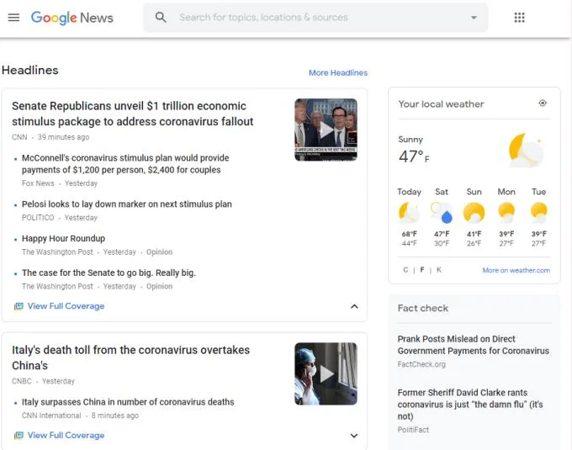Viewport: 572px width, 450px height.
Task: Open the More Headlines link
Action: click(x=338, y=72)
